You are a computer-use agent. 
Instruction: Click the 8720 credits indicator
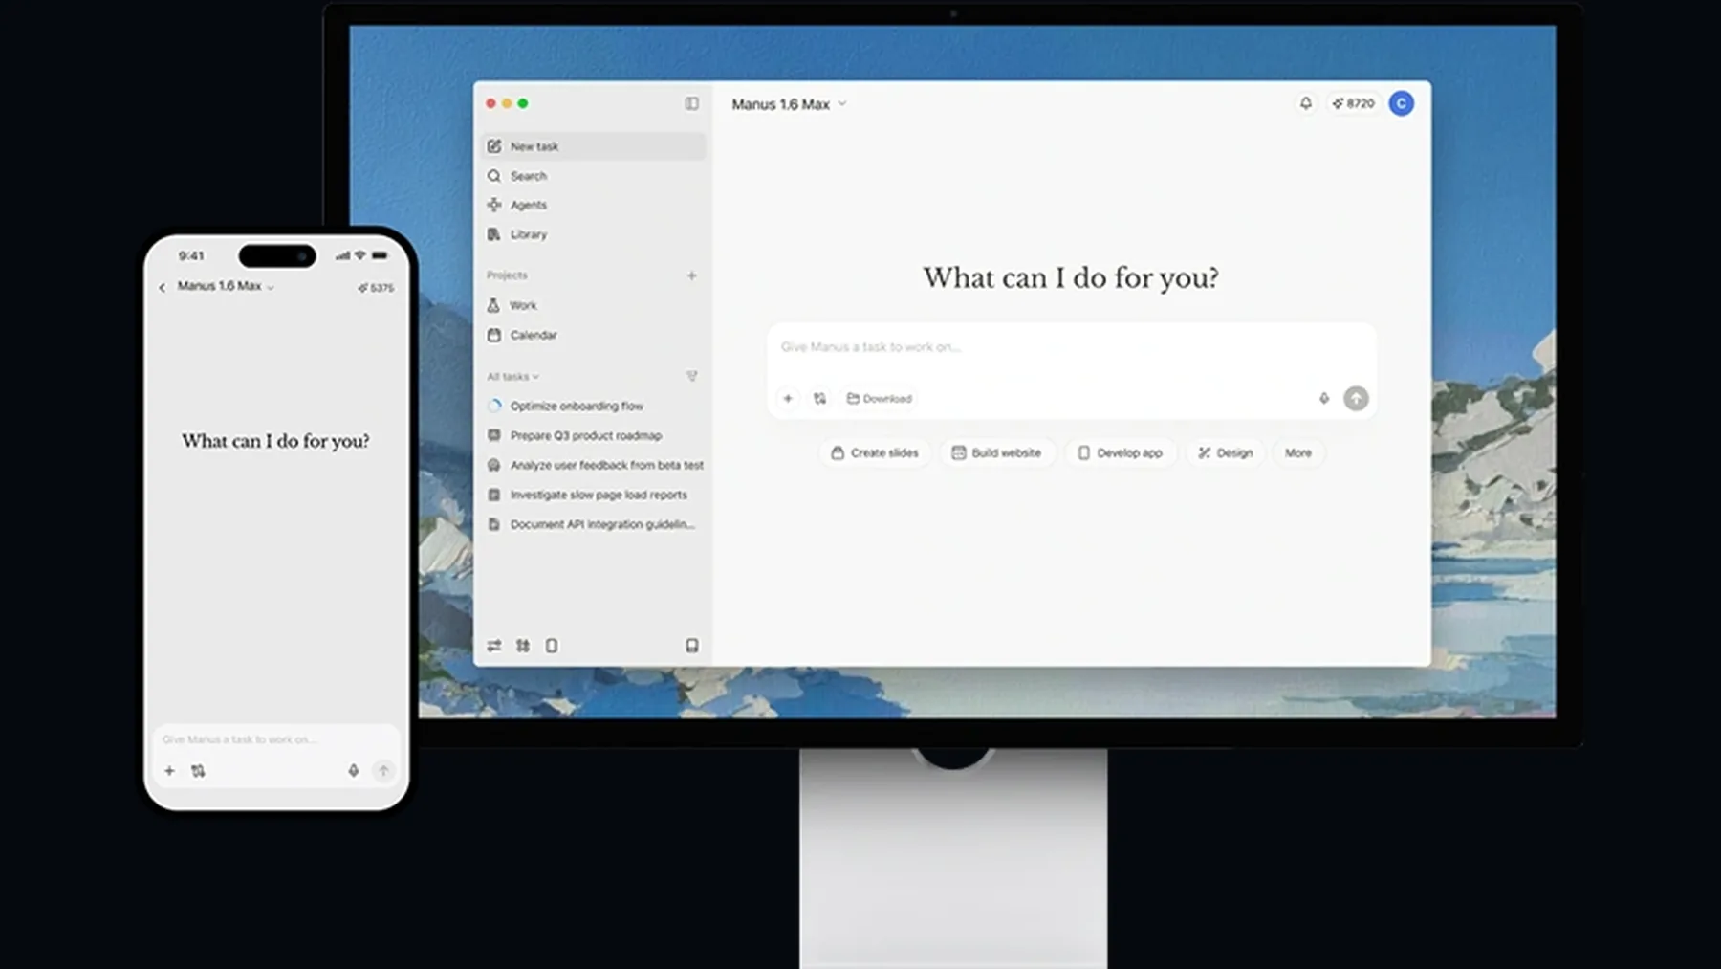tap(1354, 103)
